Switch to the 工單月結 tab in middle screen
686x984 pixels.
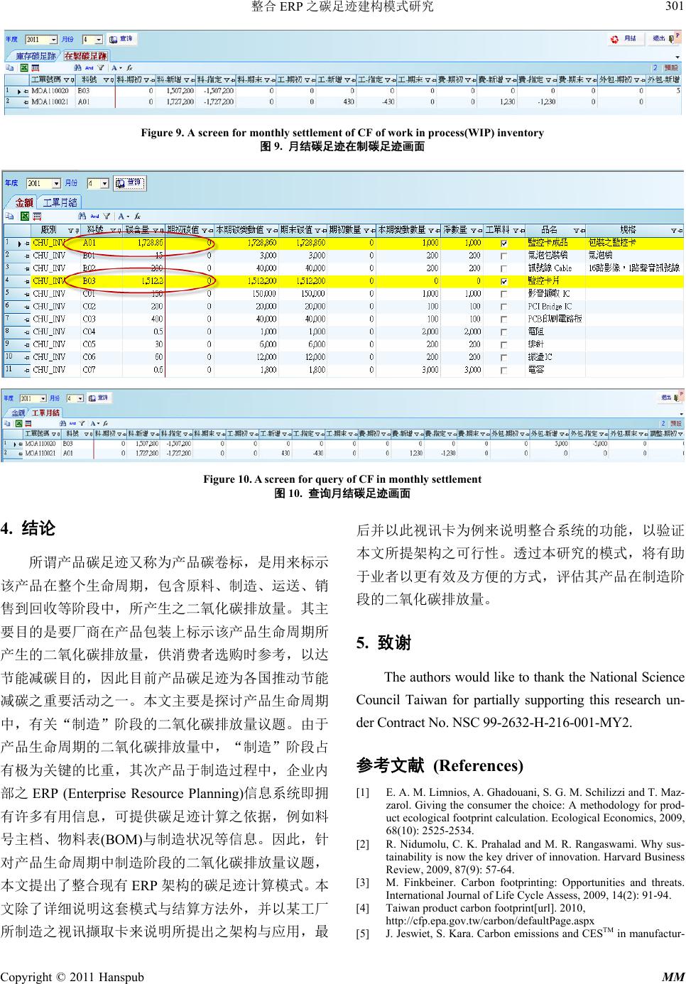point(59,202)
